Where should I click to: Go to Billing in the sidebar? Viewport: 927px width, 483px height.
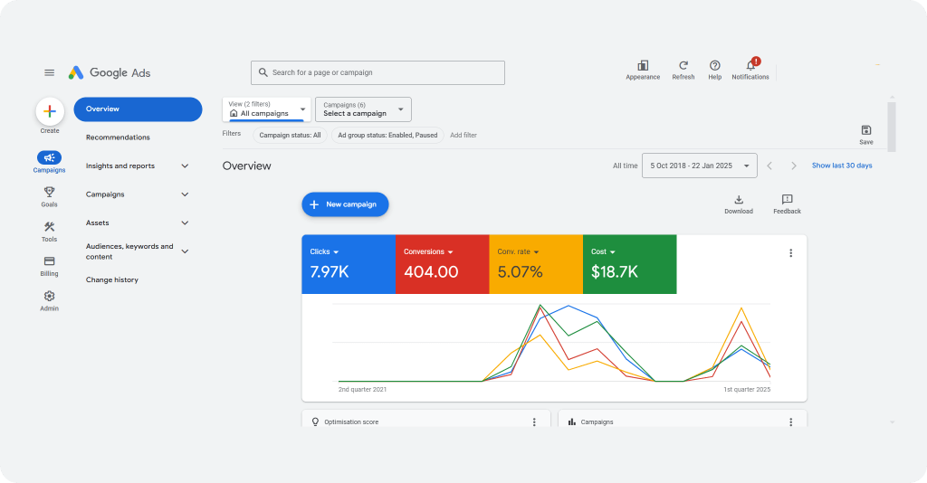tap(49, 261)
